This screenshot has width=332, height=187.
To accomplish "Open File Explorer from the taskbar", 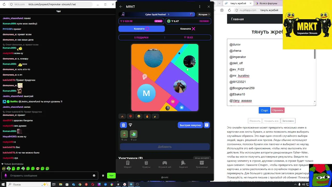I will click(60, 184).
